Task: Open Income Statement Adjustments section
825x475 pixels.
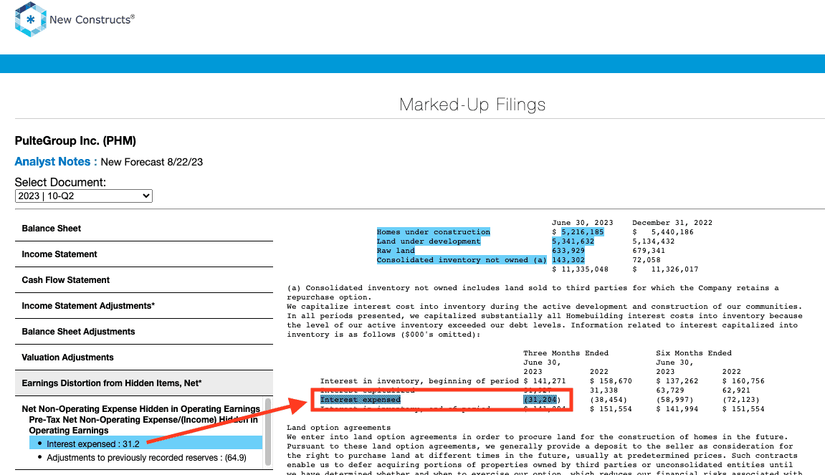Action: tap(143, 306)
